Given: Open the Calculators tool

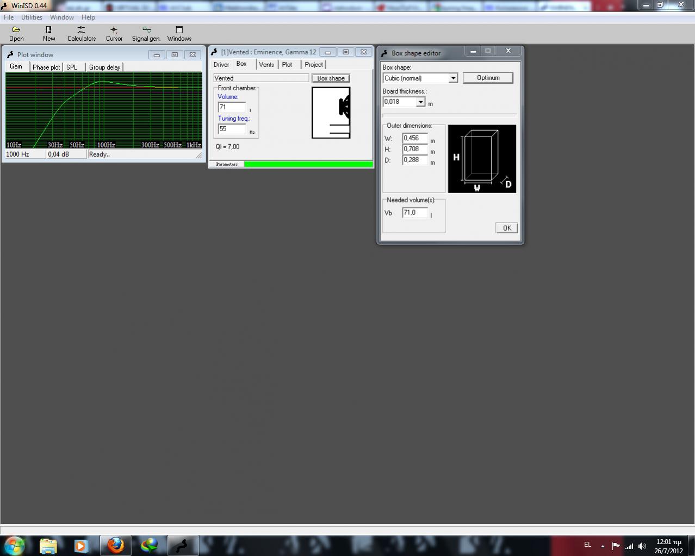Looking at the screenshot, I should [81, 34].
